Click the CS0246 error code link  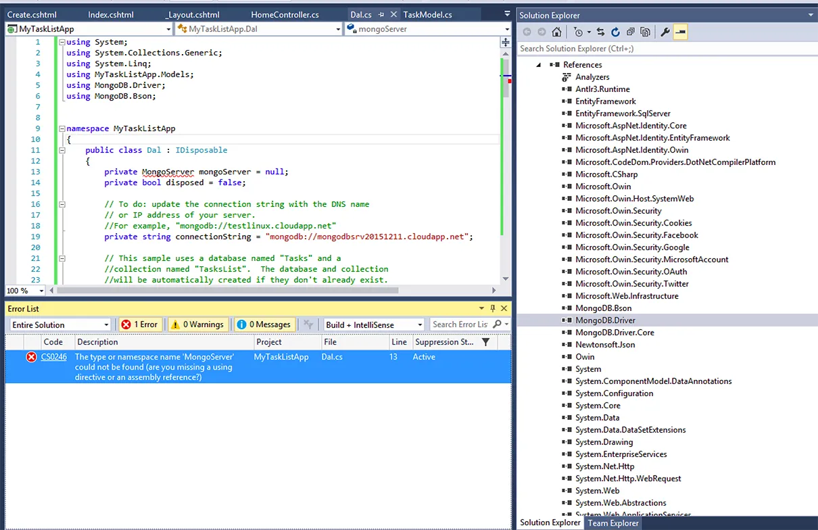click(x=53, y=357)
